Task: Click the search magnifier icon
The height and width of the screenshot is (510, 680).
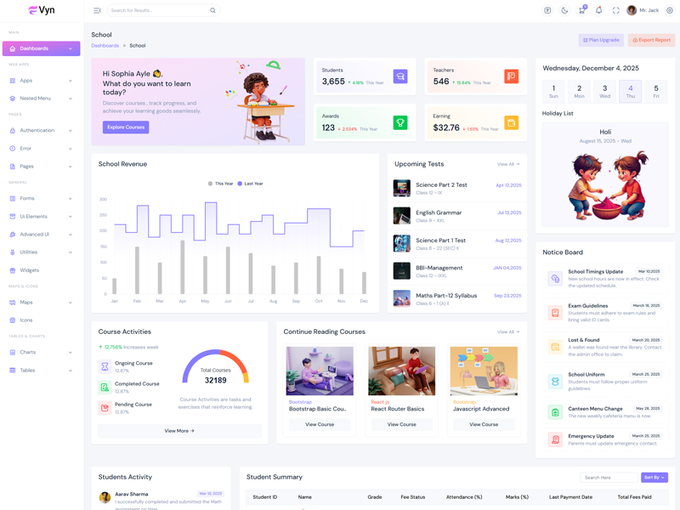Action: coord(212,10)
